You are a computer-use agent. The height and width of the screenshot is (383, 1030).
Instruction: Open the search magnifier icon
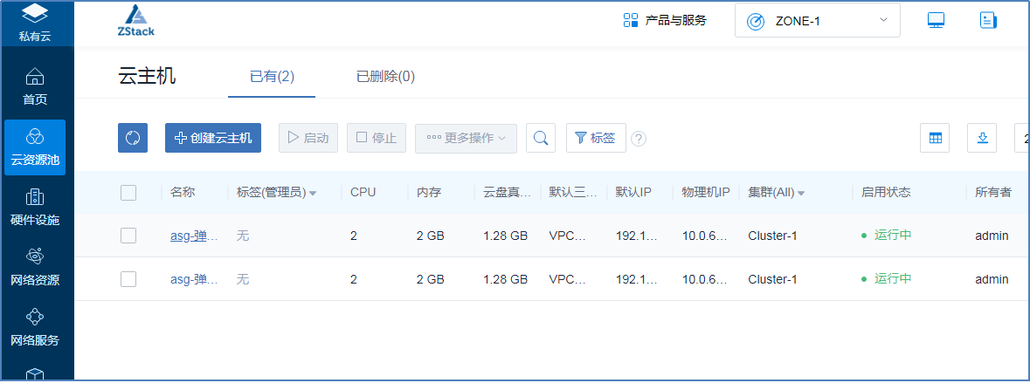[542, 138]
